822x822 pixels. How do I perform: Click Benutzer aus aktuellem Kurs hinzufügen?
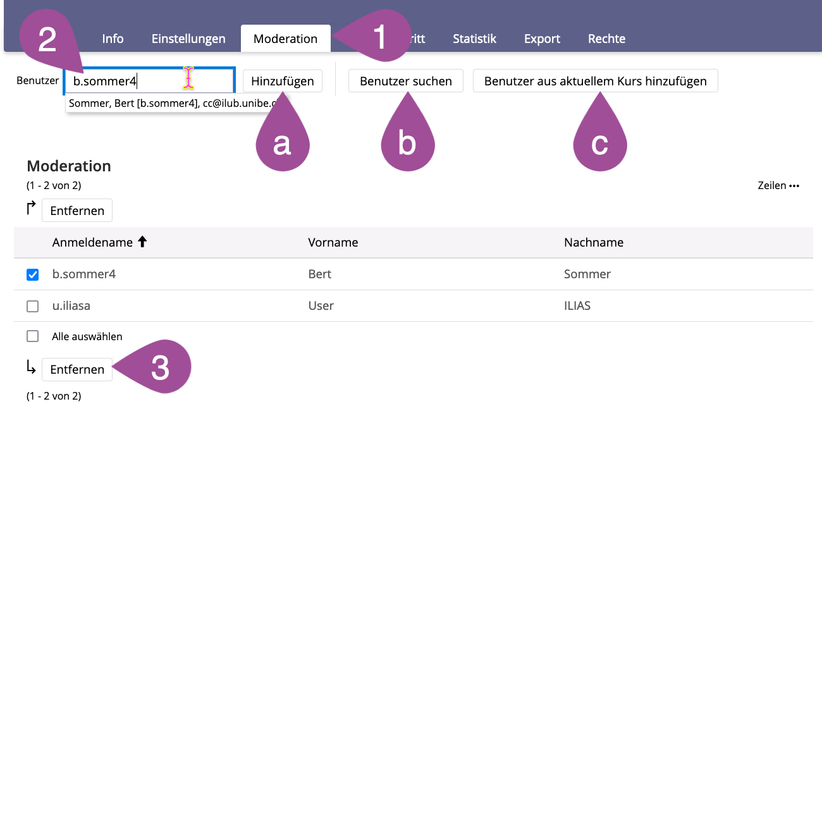click(595, 81)
